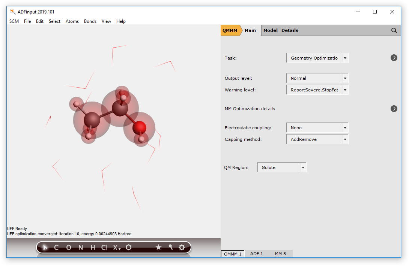Image resolution: width=409 pixels, height=266 pixels.
Task: Switch to the Model tab
Action: point(270,30)
